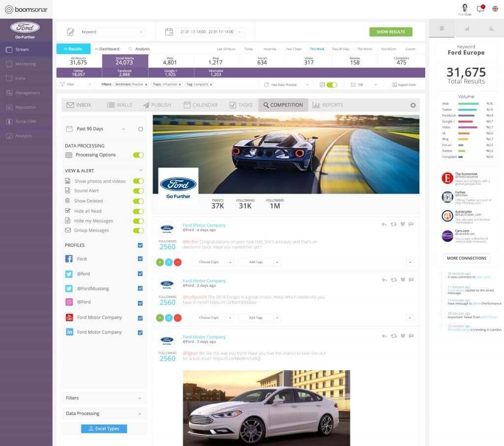The image size is (504, 446).
Task: Open the settings gear in tab bar
Action: [x=413, y=105]
